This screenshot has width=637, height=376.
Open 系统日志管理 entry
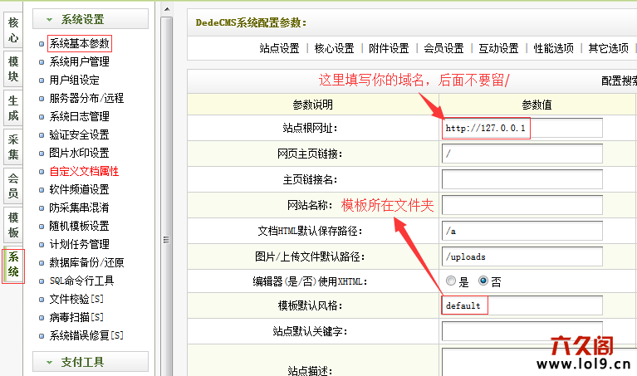(80, 116)
